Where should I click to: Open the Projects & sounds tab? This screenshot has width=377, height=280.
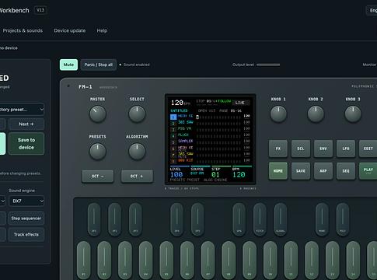(23, 30)
